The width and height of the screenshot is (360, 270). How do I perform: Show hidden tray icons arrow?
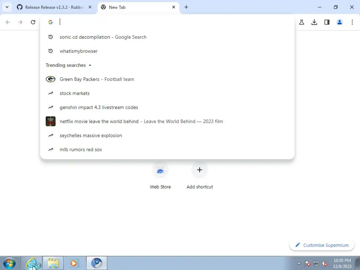(299, 263)
